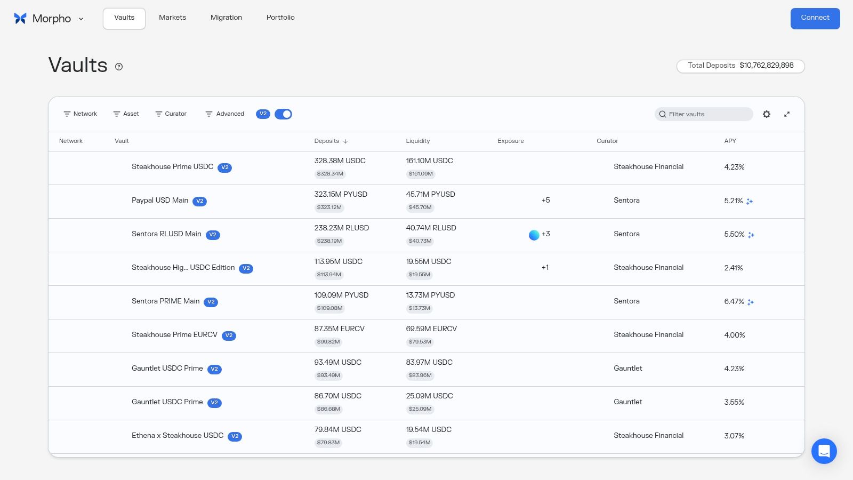Click the Total Deposits summary pill

coord(741,66)
